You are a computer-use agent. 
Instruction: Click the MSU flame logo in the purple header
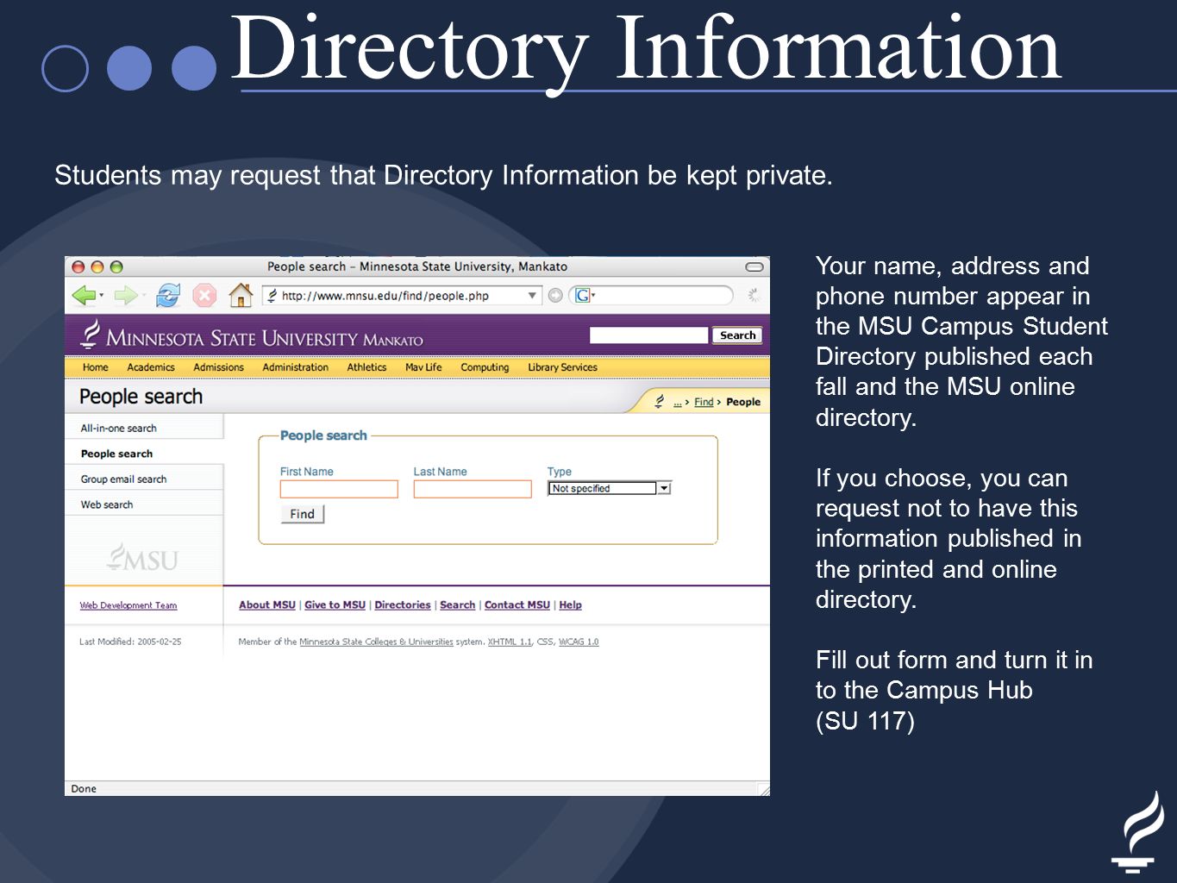90,335
